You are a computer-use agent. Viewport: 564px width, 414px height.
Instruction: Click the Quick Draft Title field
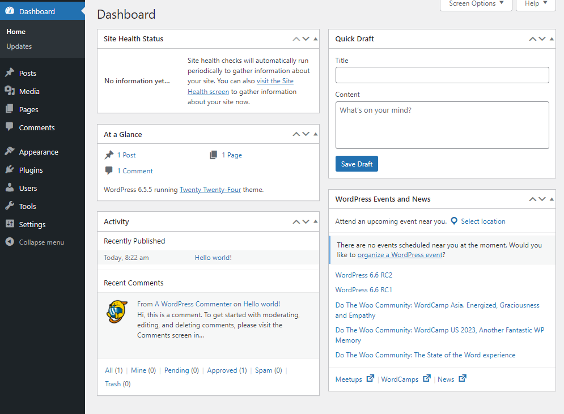click(442, 75)
